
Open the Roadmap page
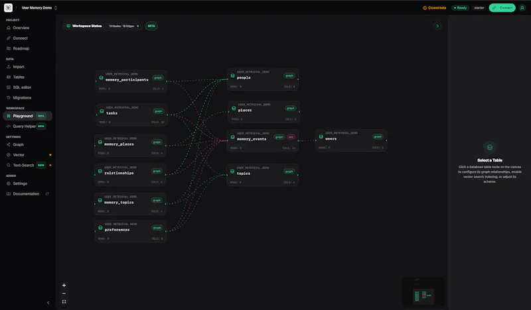21,48
